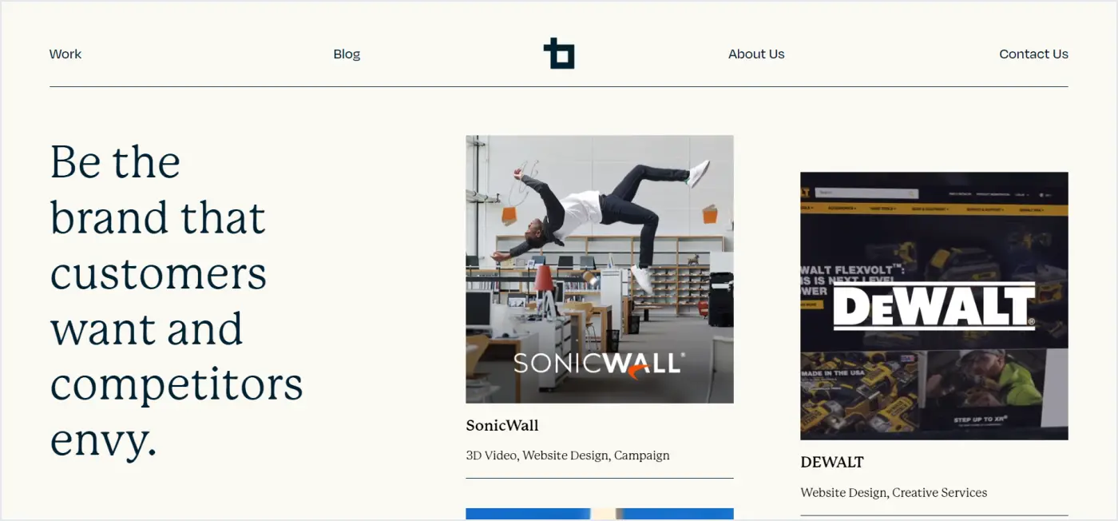Click the white DEWALT logo overlay
This screenshot has width=1118, height=521.
[934, 307]
